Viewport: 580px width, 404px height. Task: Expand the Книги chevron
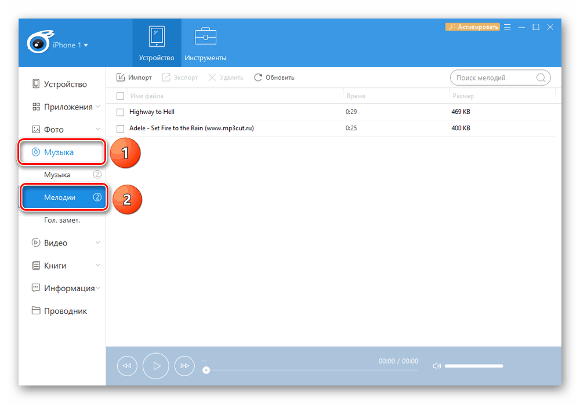point(97,265)
